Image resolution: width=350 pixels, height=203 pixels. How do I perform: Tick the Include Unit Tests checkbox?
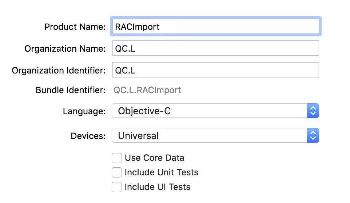[117, 172]
